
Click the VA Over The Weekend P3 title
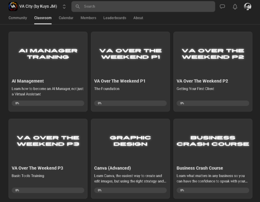[x=38, y=168]
